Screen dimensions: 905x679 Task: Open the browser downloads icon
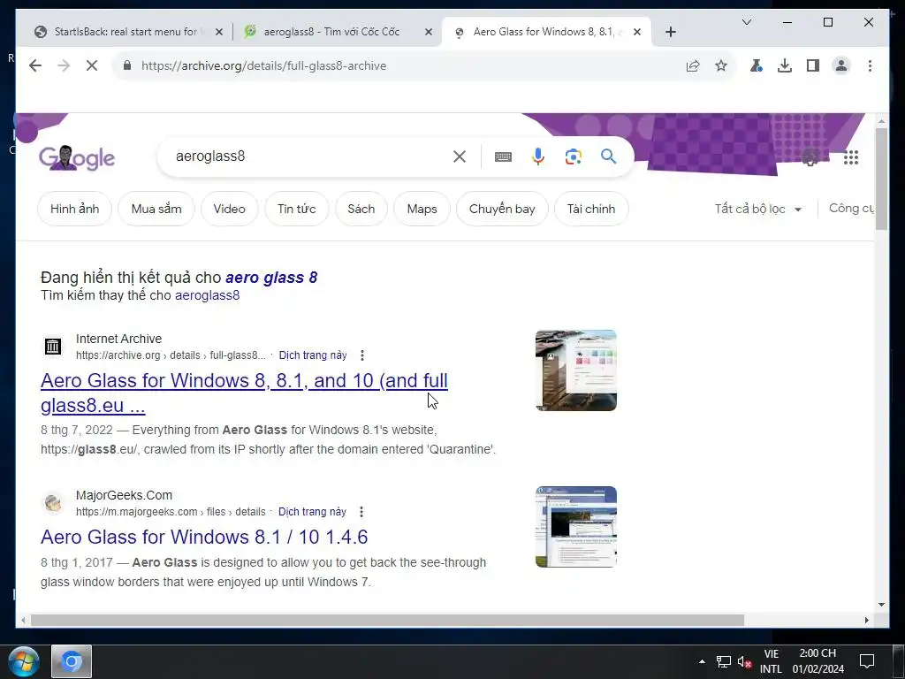click(x=785, y=65)
